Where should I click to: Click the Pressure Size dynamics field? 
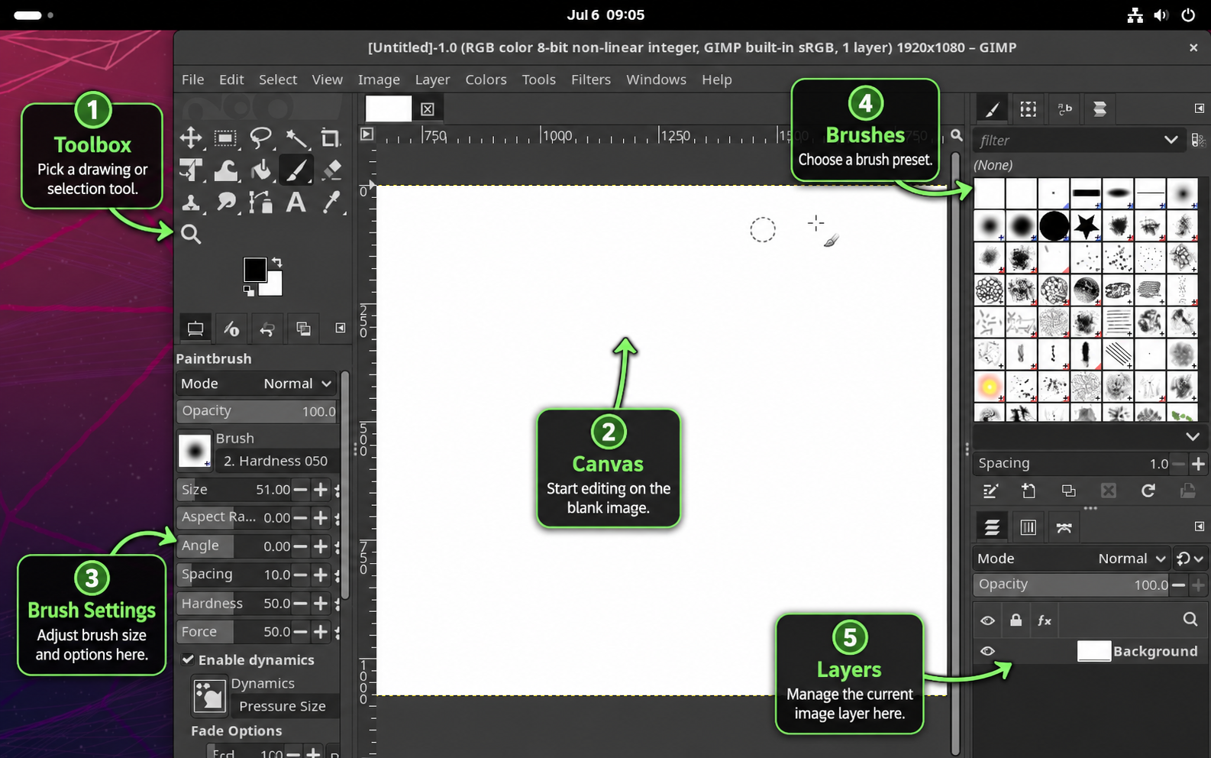pos(284,706)
